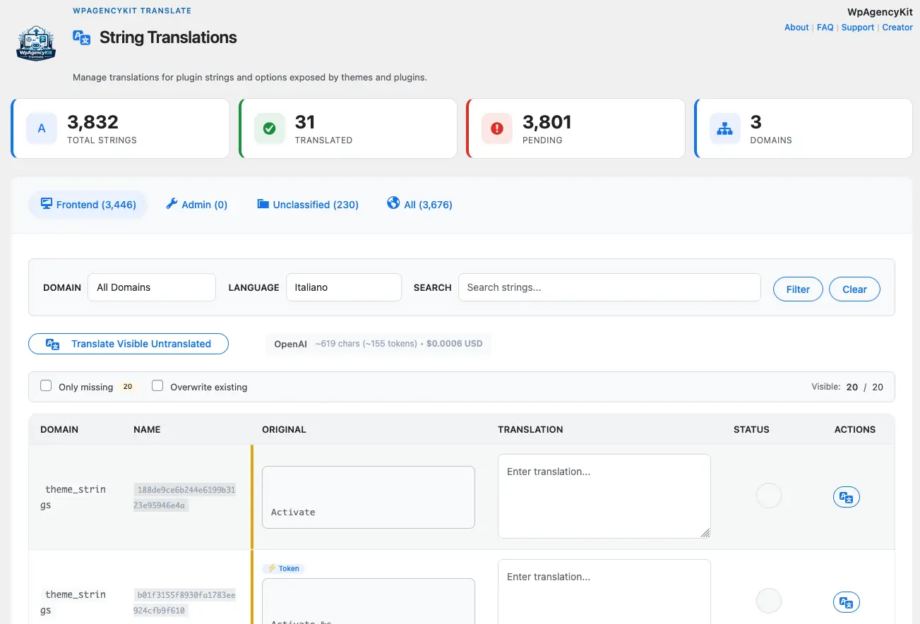Click the NAME column header
The width and height of the screenshot is (920, 624).
147,429
